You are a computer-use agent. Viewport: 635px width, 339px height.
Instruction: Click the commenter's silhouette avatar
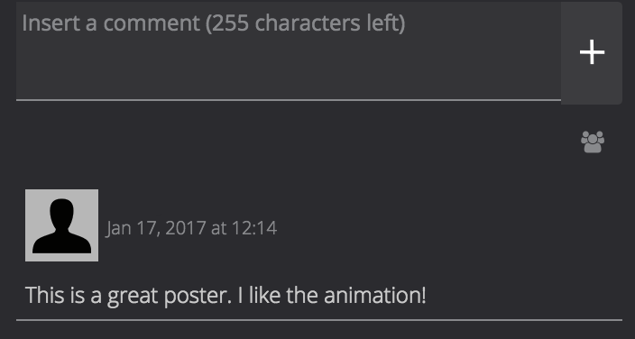pos(61,225)
